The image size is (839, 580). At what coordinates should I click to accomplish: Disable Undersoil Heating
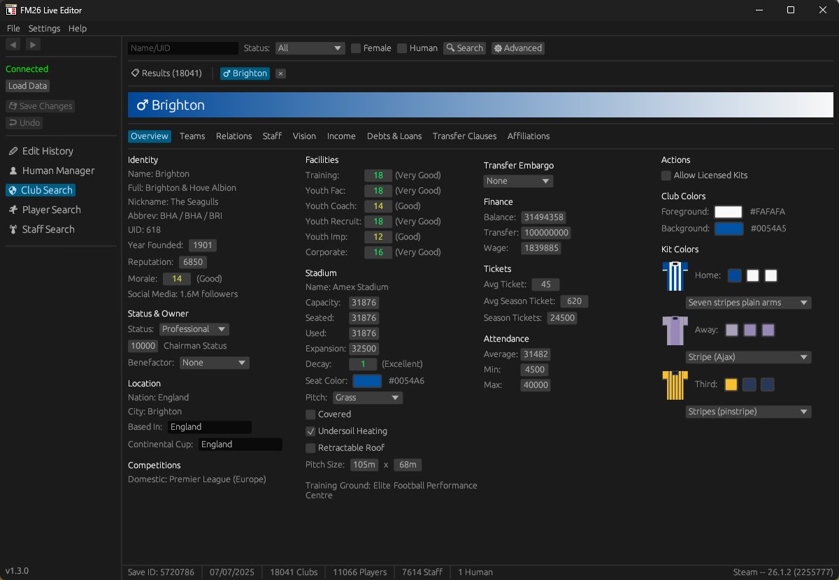[309, 431]
